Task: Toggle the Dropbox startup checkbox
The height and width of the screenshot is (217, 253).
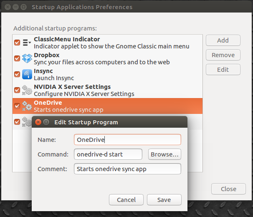Action: coord(17,58)
